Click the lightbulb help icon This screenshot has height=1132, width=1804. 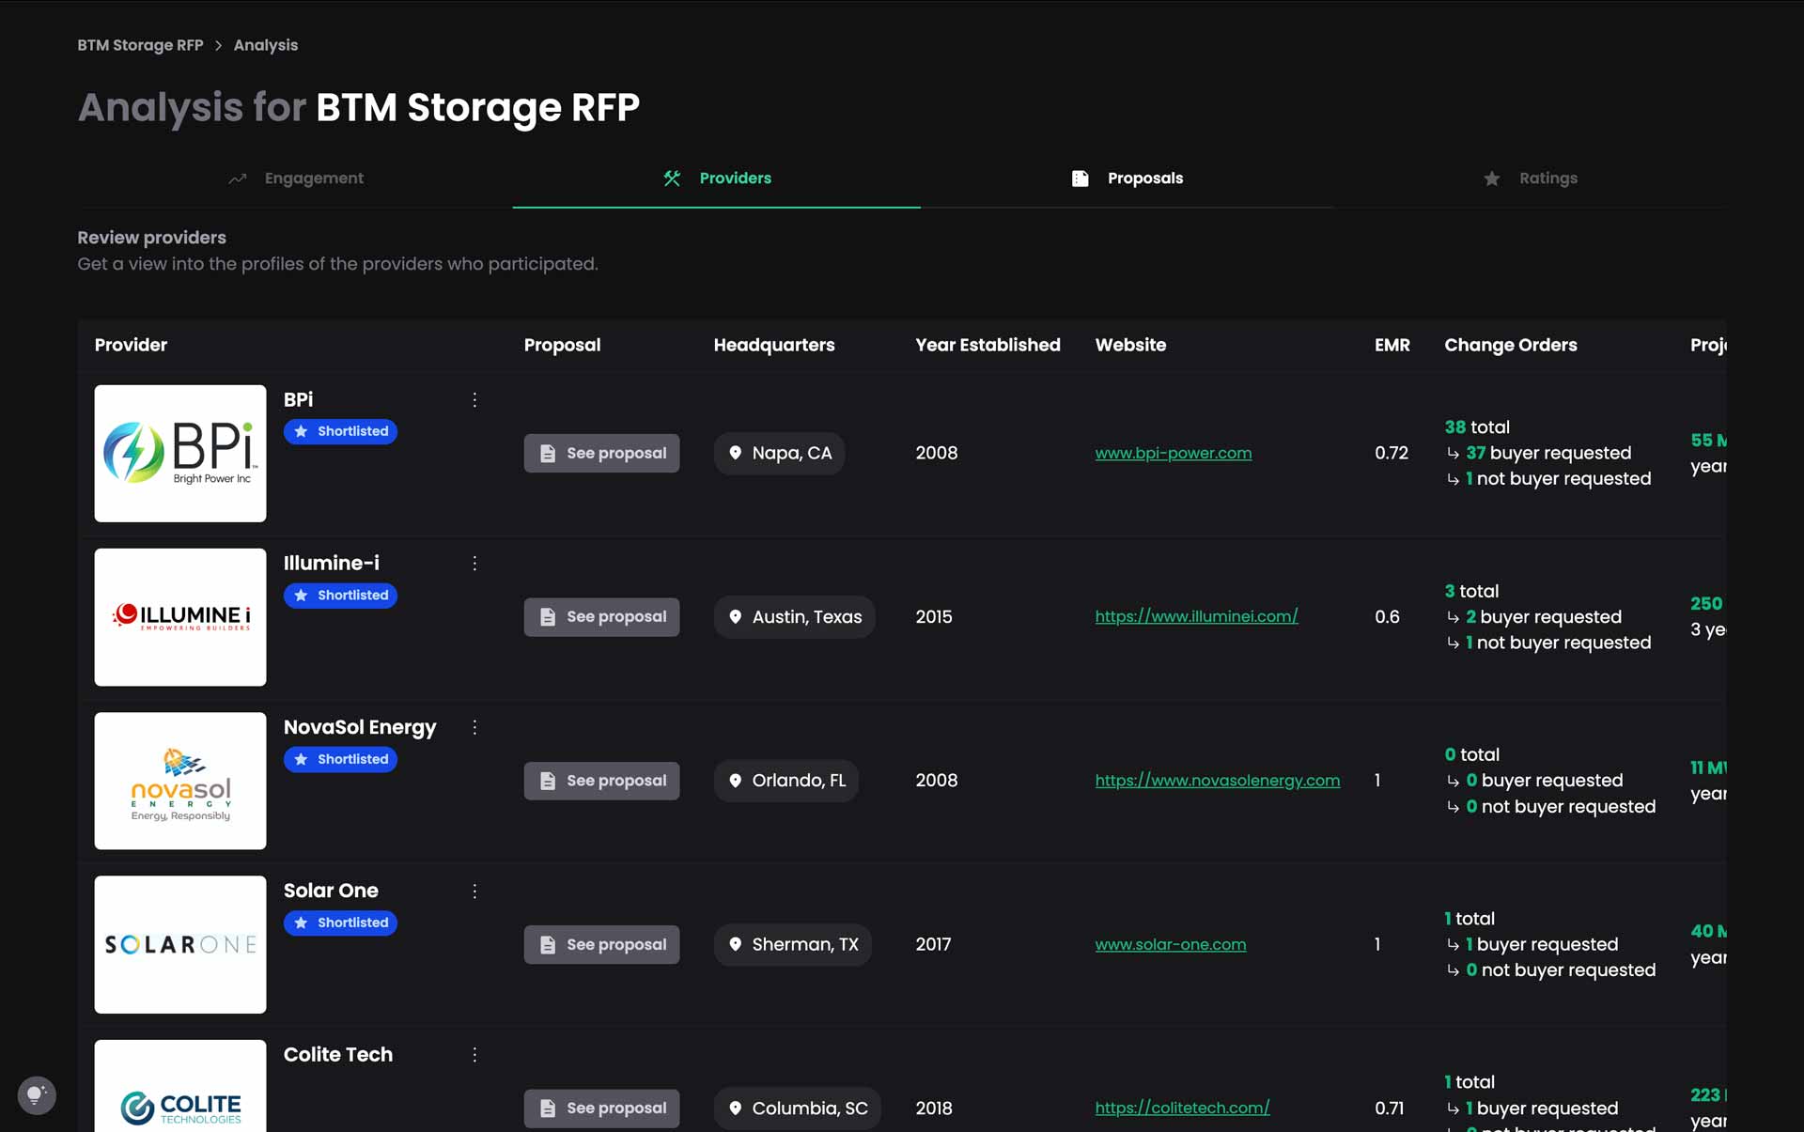(x=37, y=1094)
